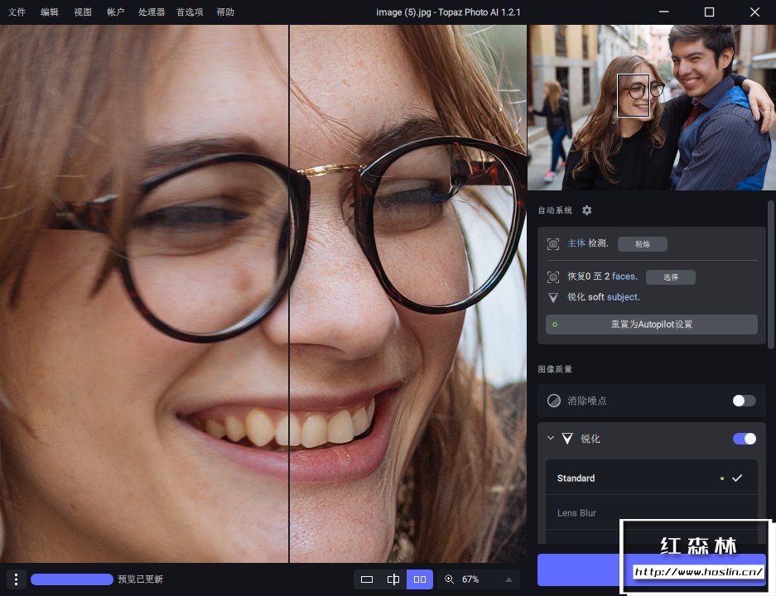Select single view mode icon

[x=367, y=579]
